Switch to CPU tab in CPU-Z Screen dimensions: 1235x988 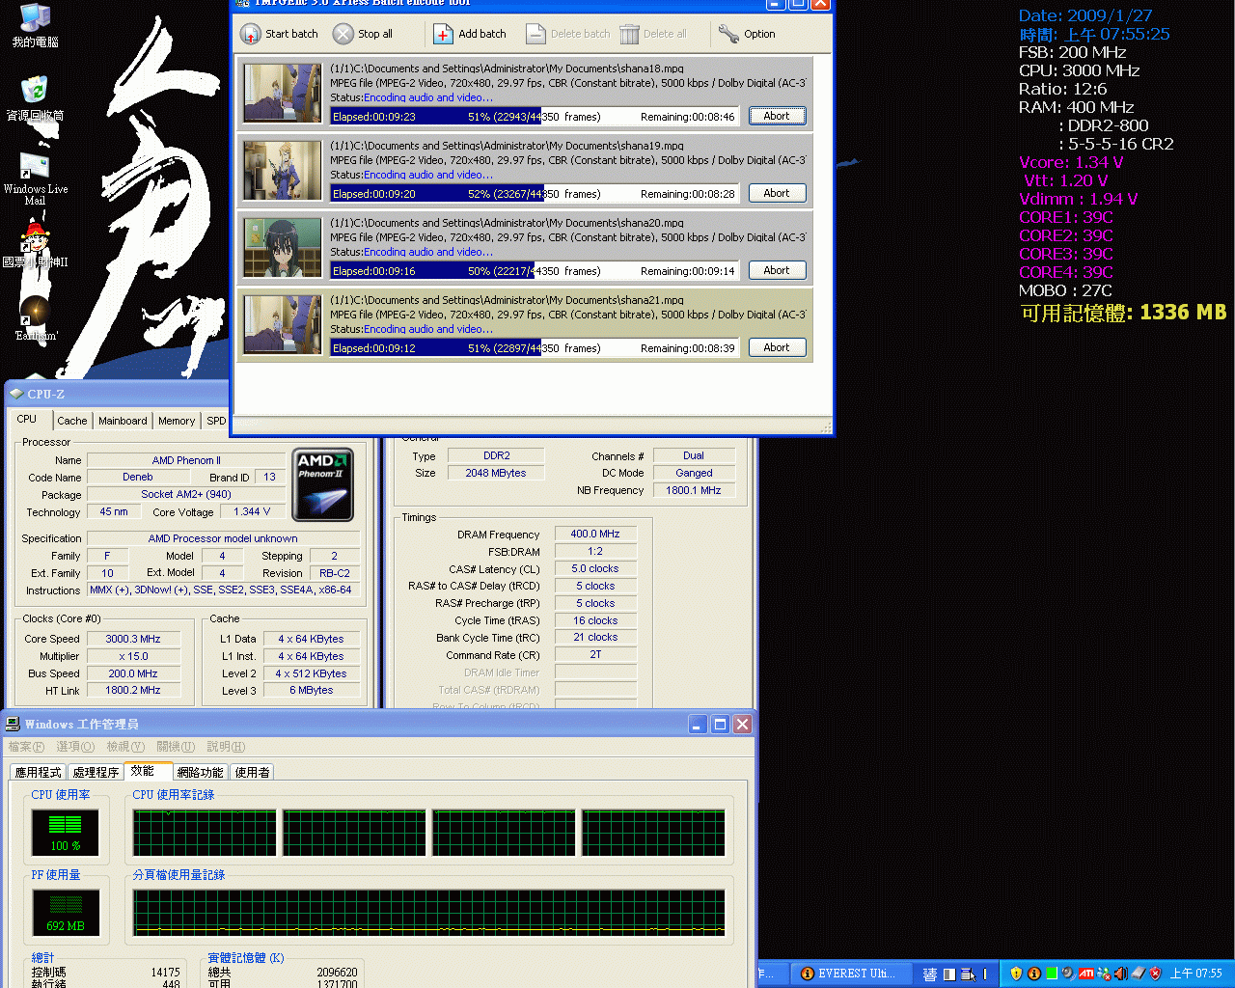27,419
